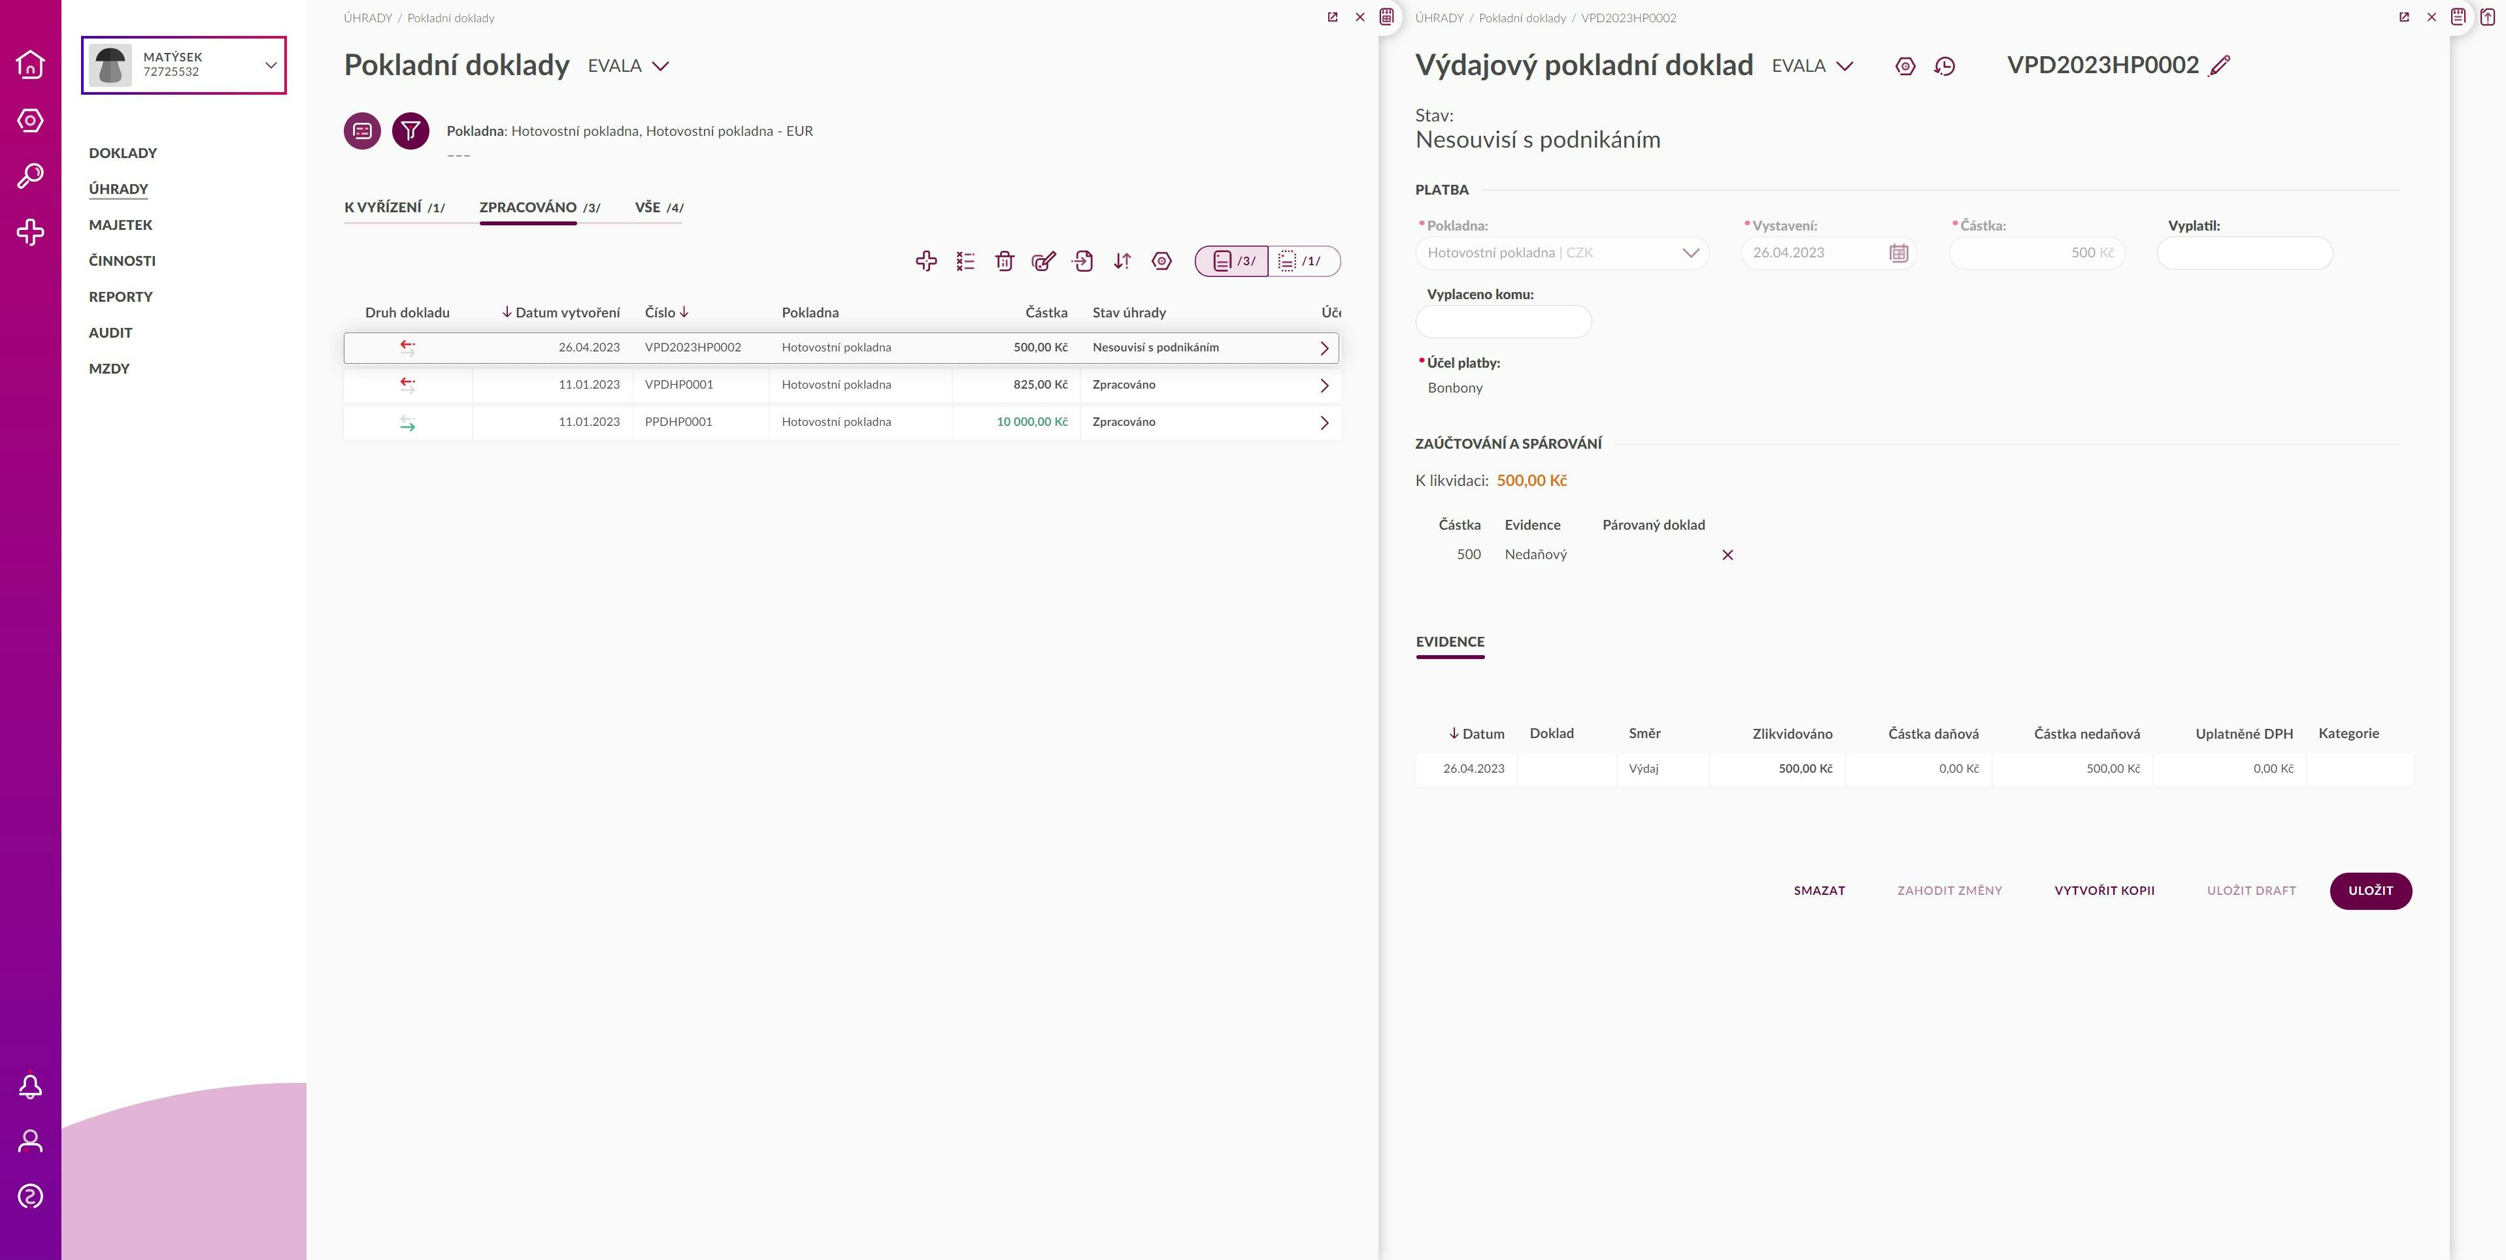Open notifications bell icon
This screenshot has height=1260, width=2506.
point(30,1086)
